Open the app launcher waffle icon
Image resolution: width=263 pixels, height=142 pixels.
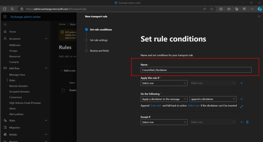click(5, 17)
